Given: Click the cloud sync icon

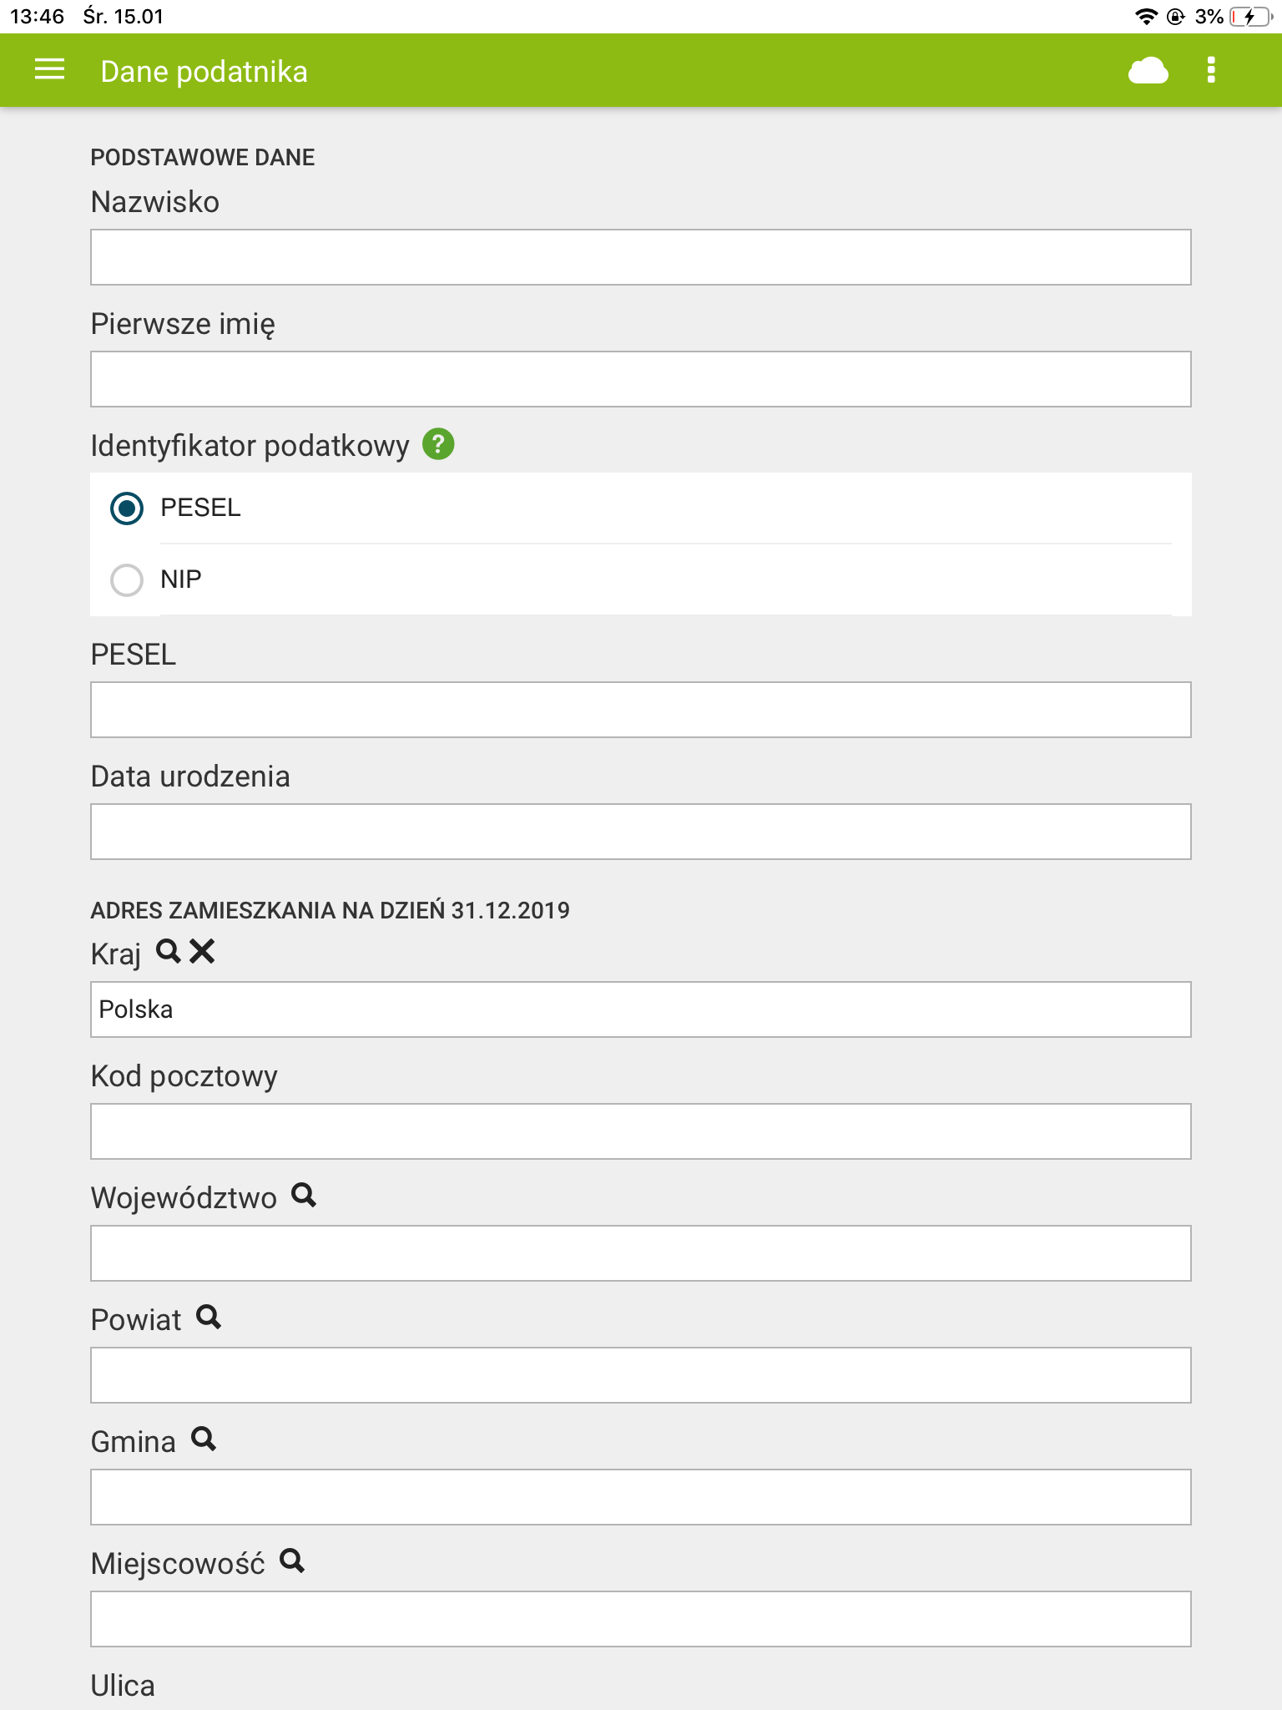Looking at the screenshot, I should point(1147,70).
